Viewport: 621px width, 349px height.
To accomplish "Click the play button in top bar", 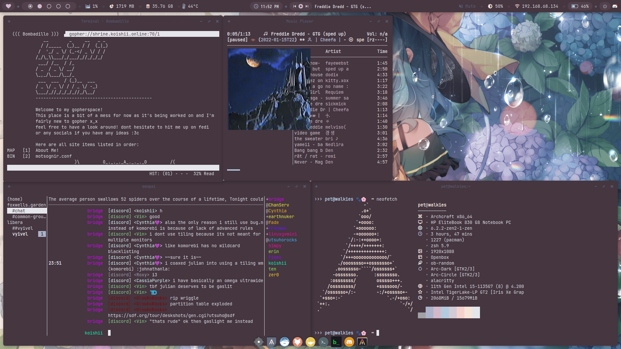I will (x=301, y=6).
